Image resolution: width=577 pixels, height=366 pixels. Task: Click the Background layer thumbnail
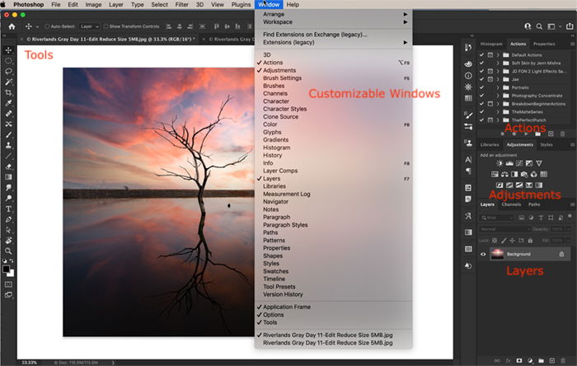click(498, 254)
